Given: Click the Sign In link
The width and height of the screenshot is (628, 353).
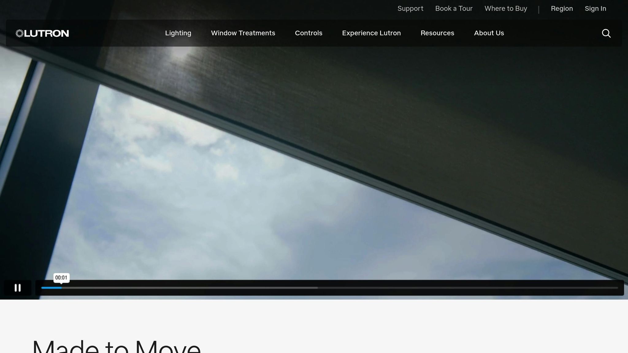Looking at the screenshot, I should click(x=595, y=9).
